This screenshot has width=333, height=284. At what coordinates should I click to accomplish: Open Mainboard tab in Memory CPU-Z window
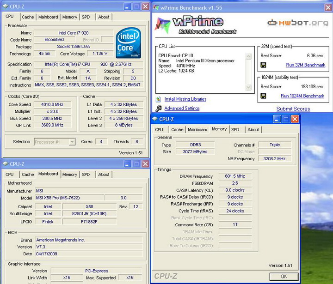coord(198,130)
